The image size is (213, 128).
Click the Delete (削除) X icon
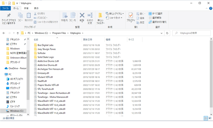click(82, 15)
